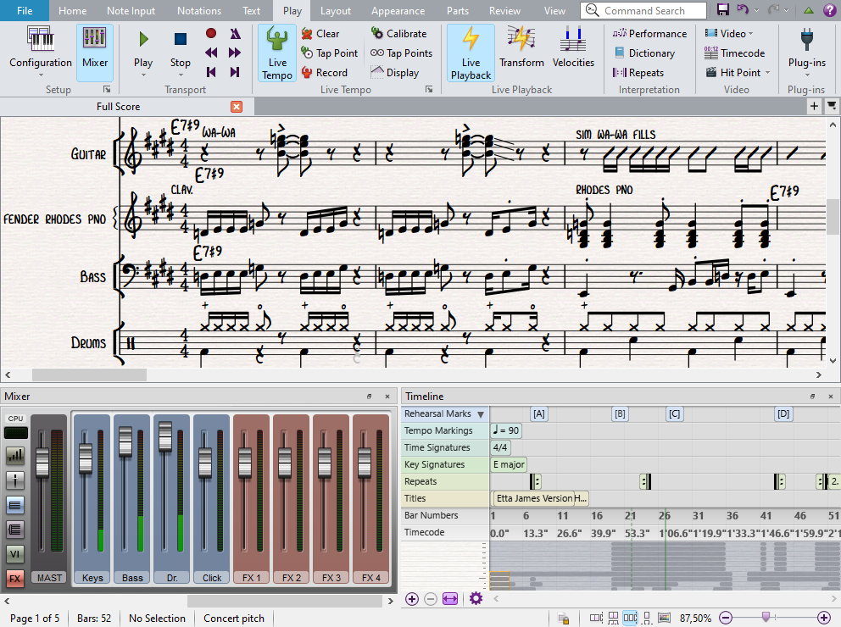The image size is (841, 627).
Task: Click the red Record transport icon
Action: (211, 34)
